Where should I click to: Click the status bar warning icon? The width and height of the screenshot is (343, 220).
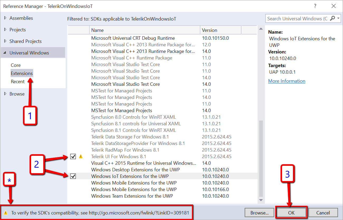[6, 213]
